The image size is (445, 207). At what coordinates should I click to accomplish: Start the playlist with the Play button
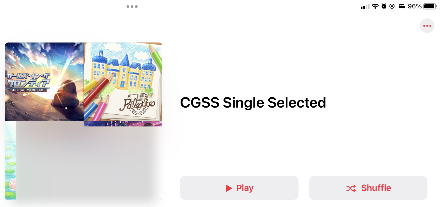click(x=239, y=188)
